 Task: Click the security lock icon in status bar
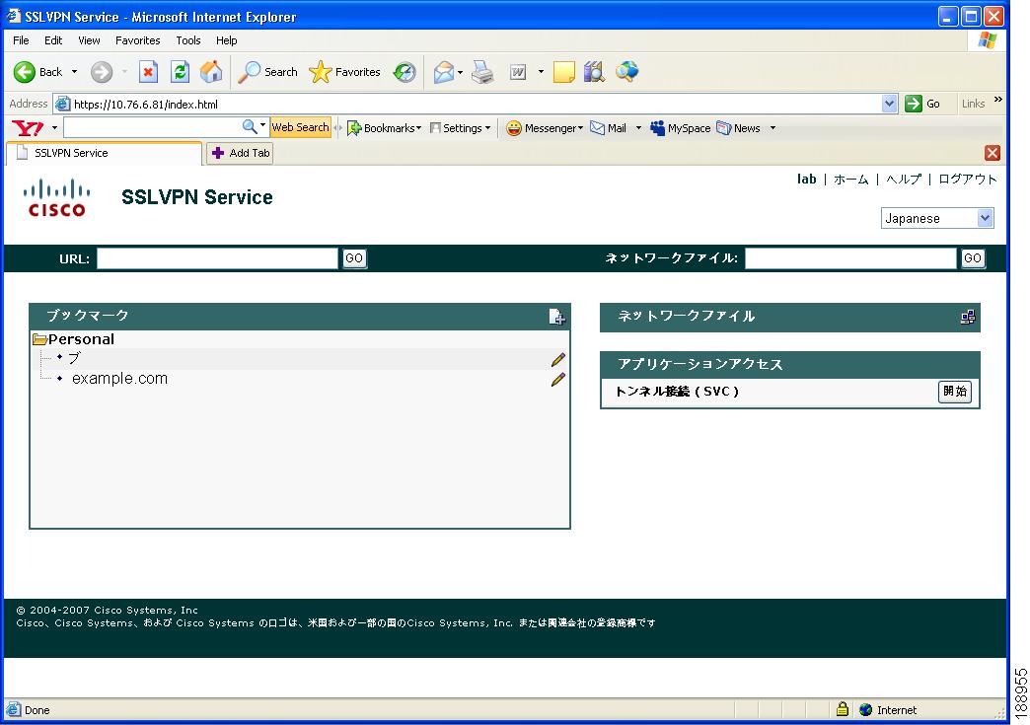(x=843, y=709)
